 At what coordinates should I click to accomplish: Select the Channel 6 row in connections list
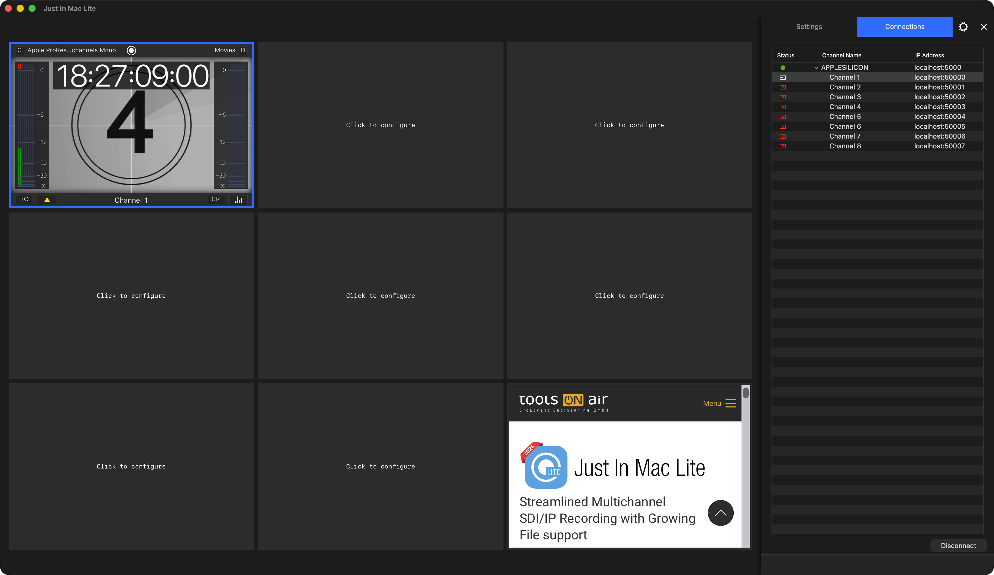pyautogui.click(x=877, y=127)
